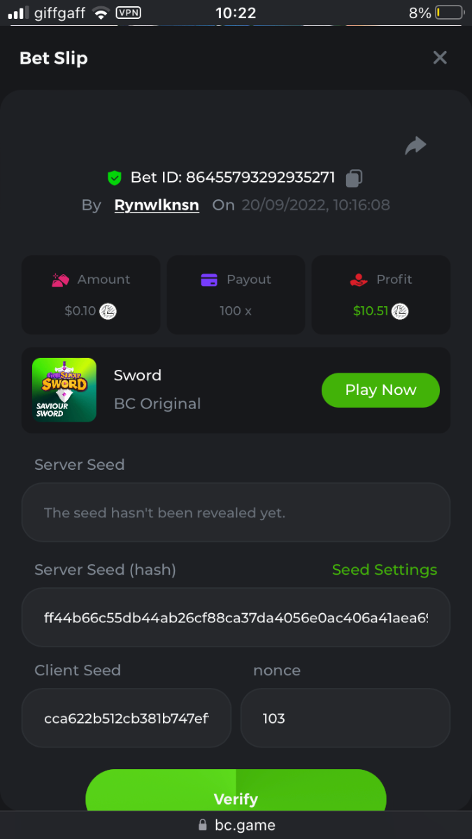Copy the Bet ID with copy icon
472x839 pixels.
coord(355,178)
